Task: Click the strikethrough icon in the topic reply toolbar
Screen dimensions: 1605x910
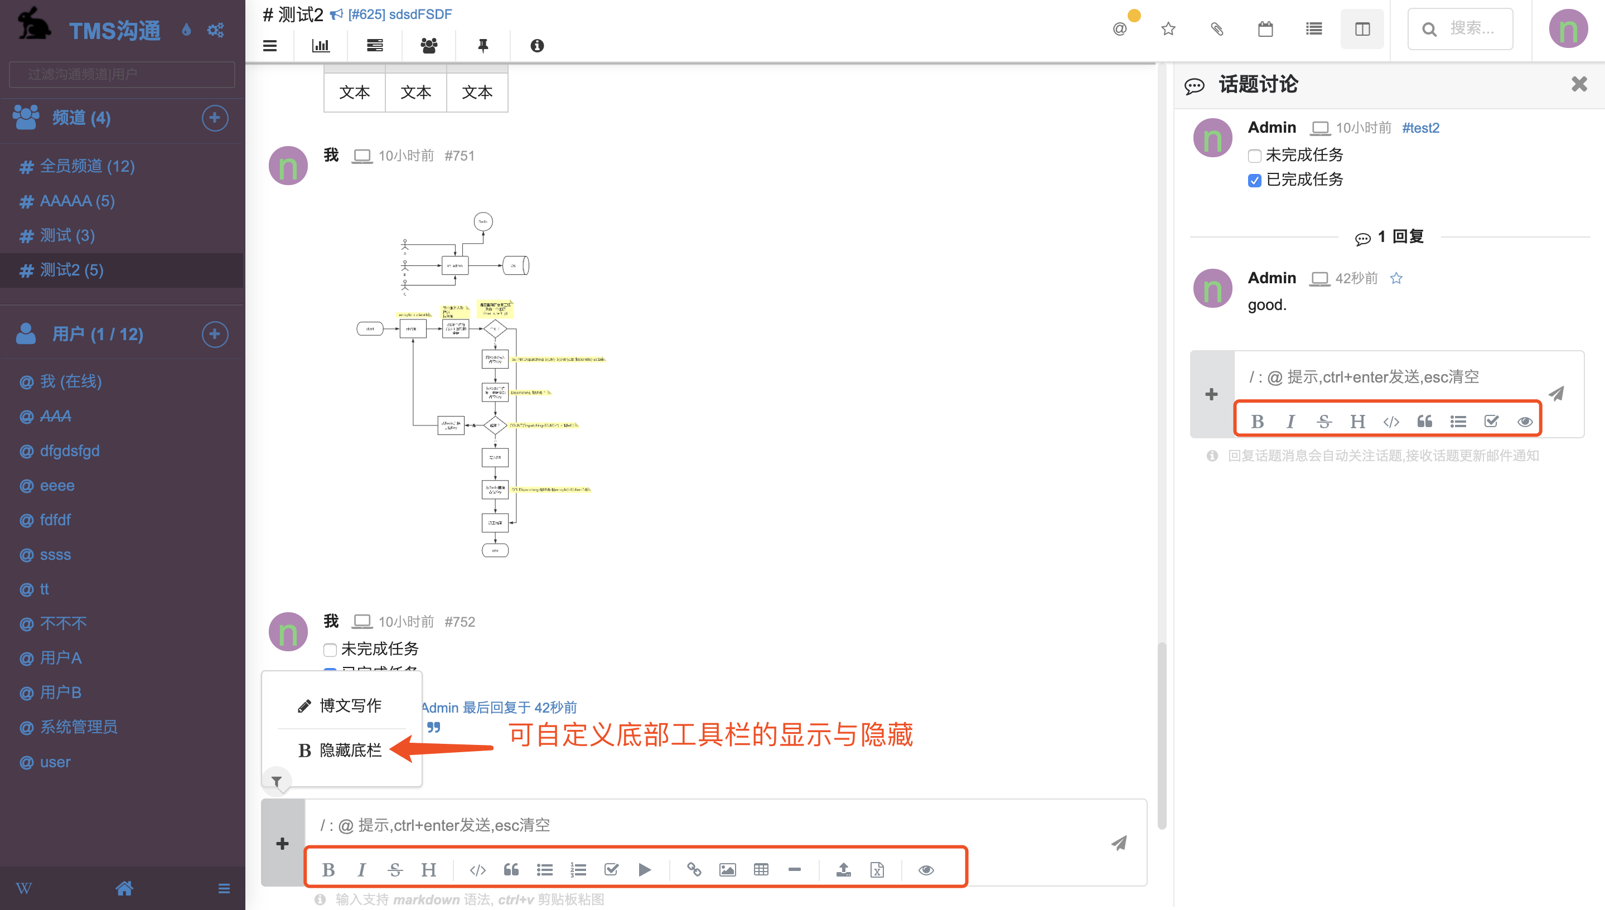Action: (x=1324, y=421)
